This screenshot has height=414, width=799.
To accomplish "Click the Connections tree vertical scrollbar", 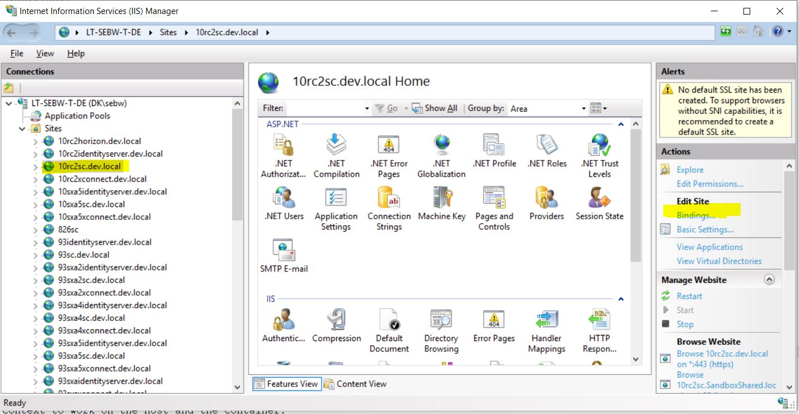I will [237, 244].
